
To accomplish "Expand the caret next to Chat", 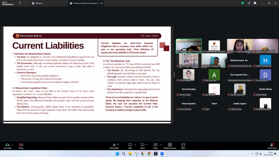I will coord(135,145).
